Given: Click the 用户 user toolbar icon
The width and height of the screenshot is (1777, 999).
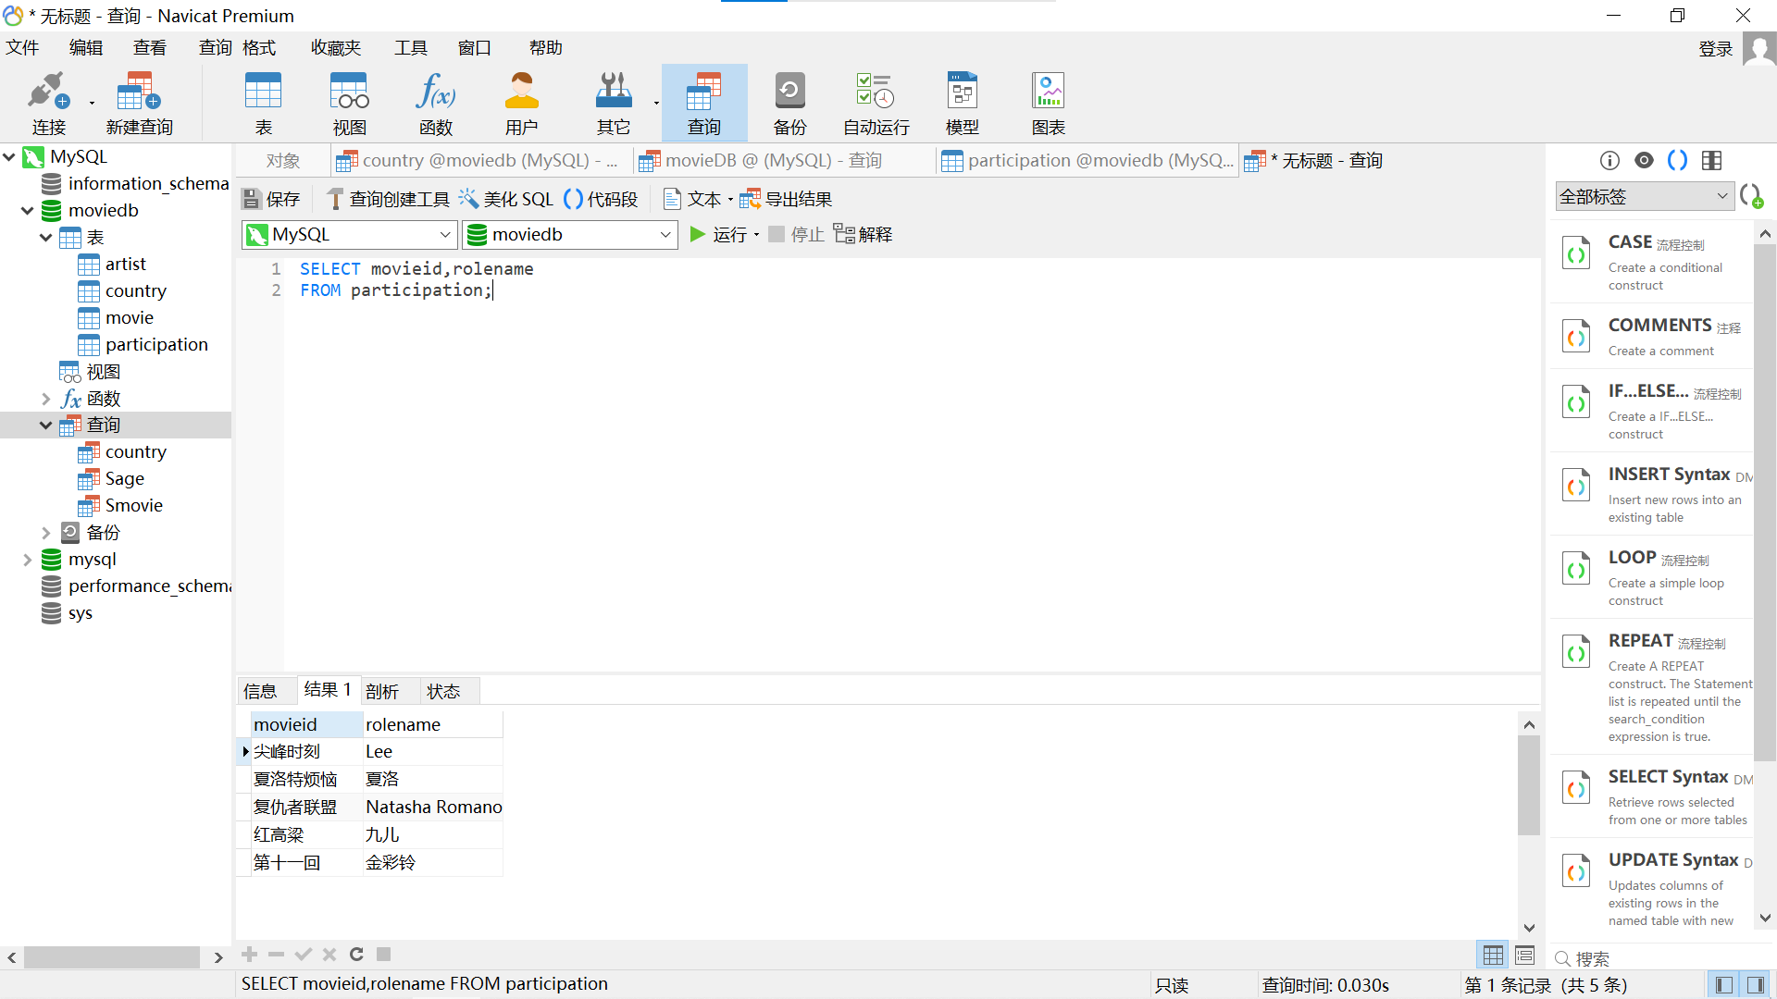Looking at the screenshot, I should [x=521, y=104].
